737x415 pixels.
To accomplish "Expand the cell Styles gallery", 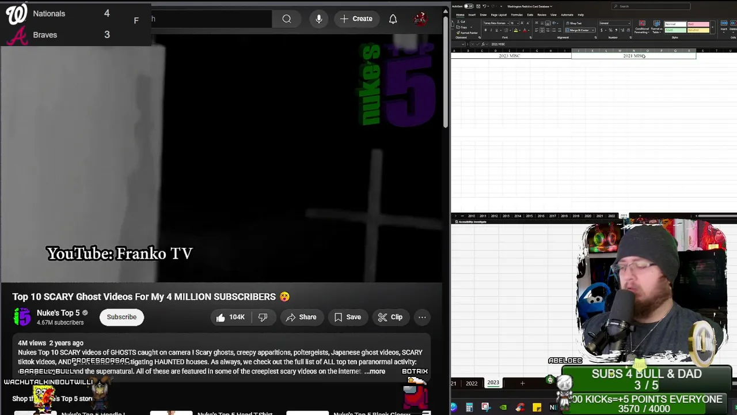I will pos(712,27).
